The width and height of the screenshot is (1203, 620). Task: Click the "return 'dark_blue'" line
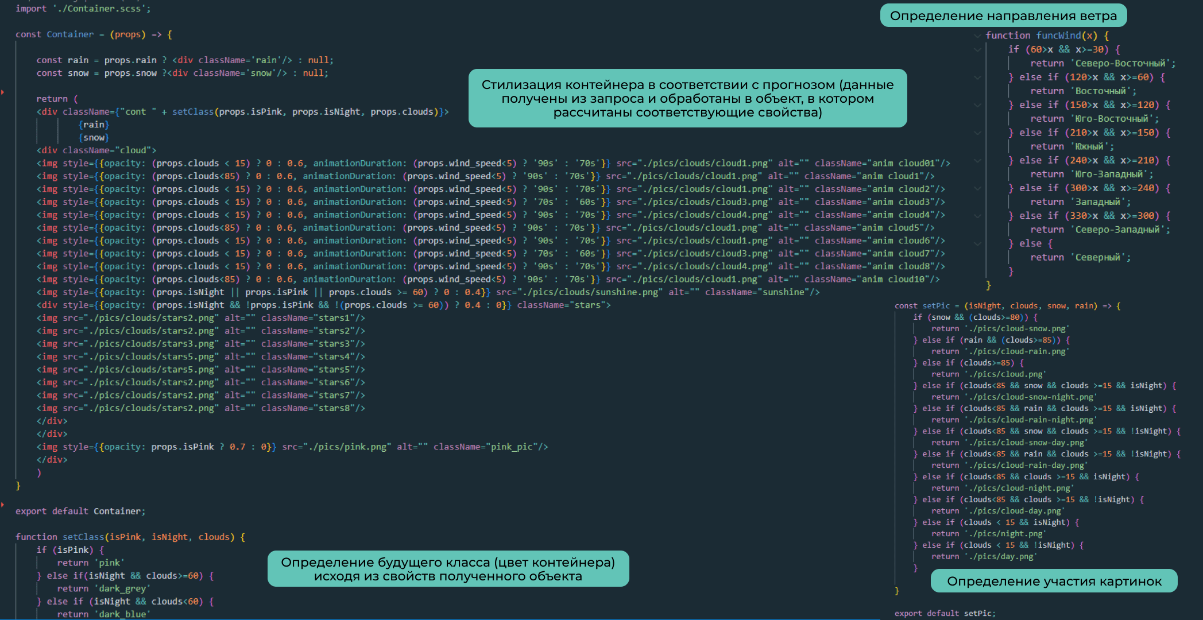point(104,614)
